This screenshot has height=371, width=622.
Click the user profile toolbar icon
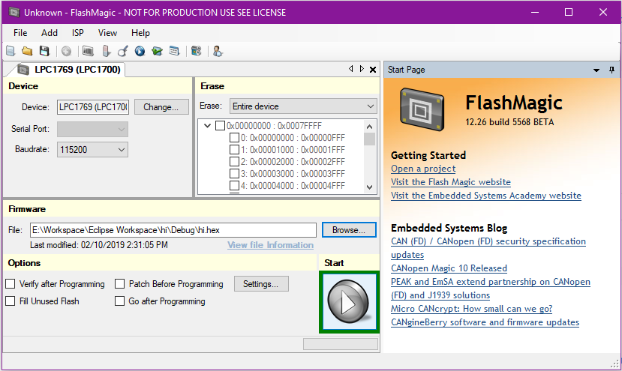218,51
